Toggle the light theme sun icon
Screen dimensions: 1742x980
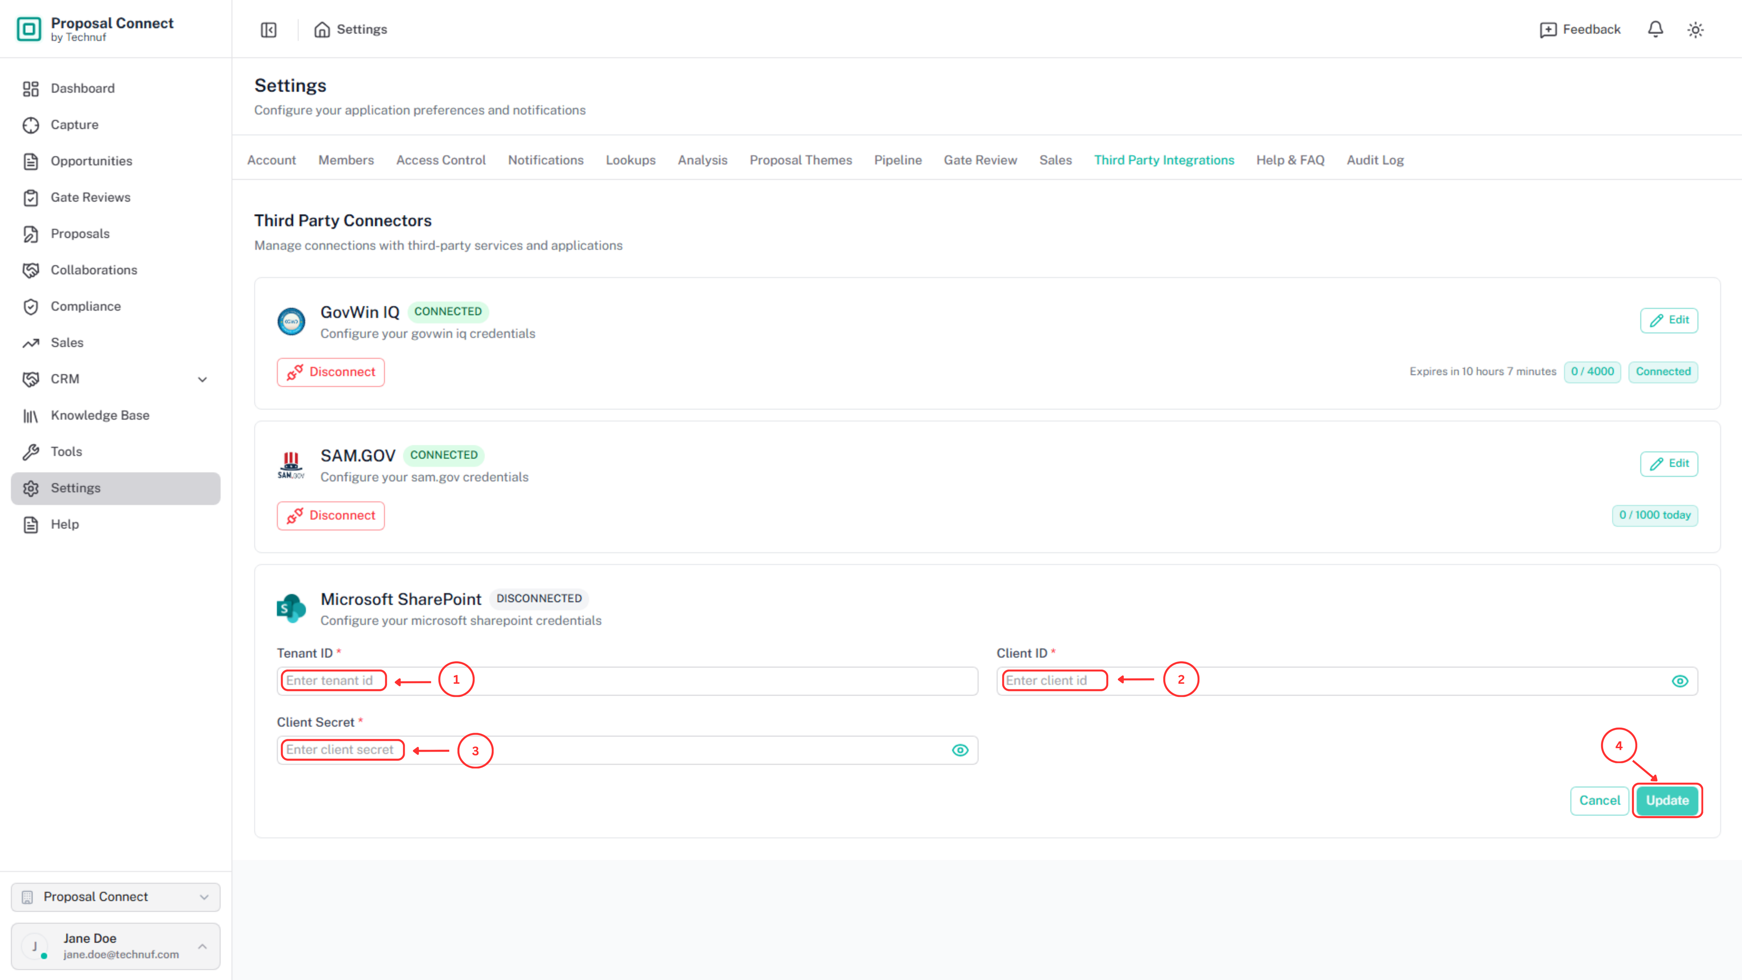pyautogui.click(x=1695, y=30)
